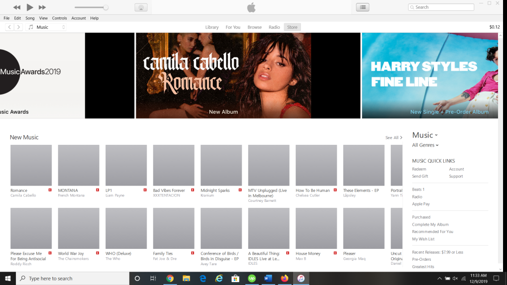The width and height of the screenshot is (507, 285).
Task: Click the Midnight Sparks album title
Action: pos(215,190)
